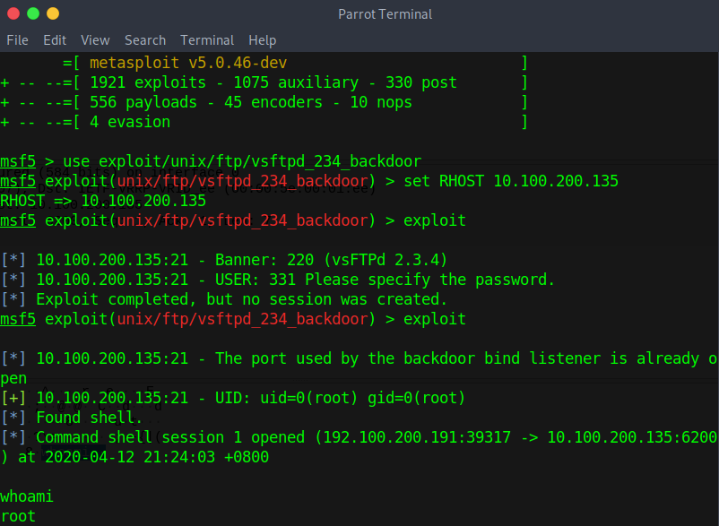This screenshot has height=526, width=719.
Task: Click the yellow window button
Action: pyautogui.click(x=53, y=13)
